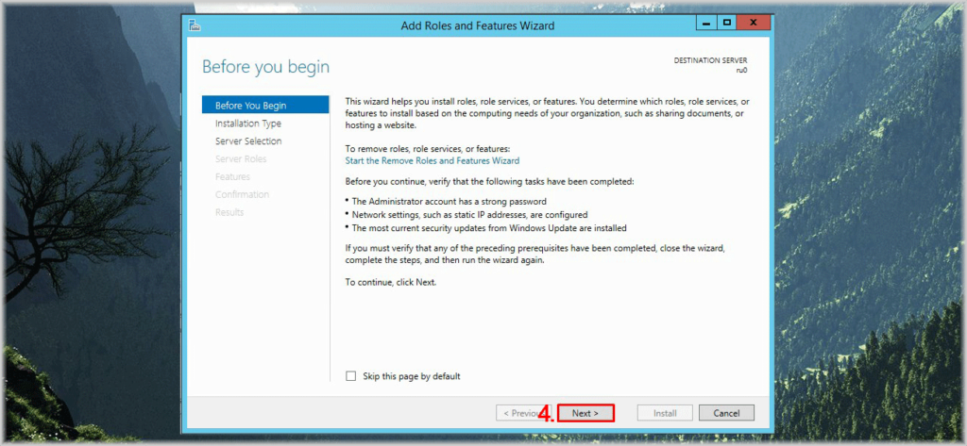Screen dimensions: 967x446
Task: Click 'The most current security updates' bullet
Action: (x=489, y=228)
